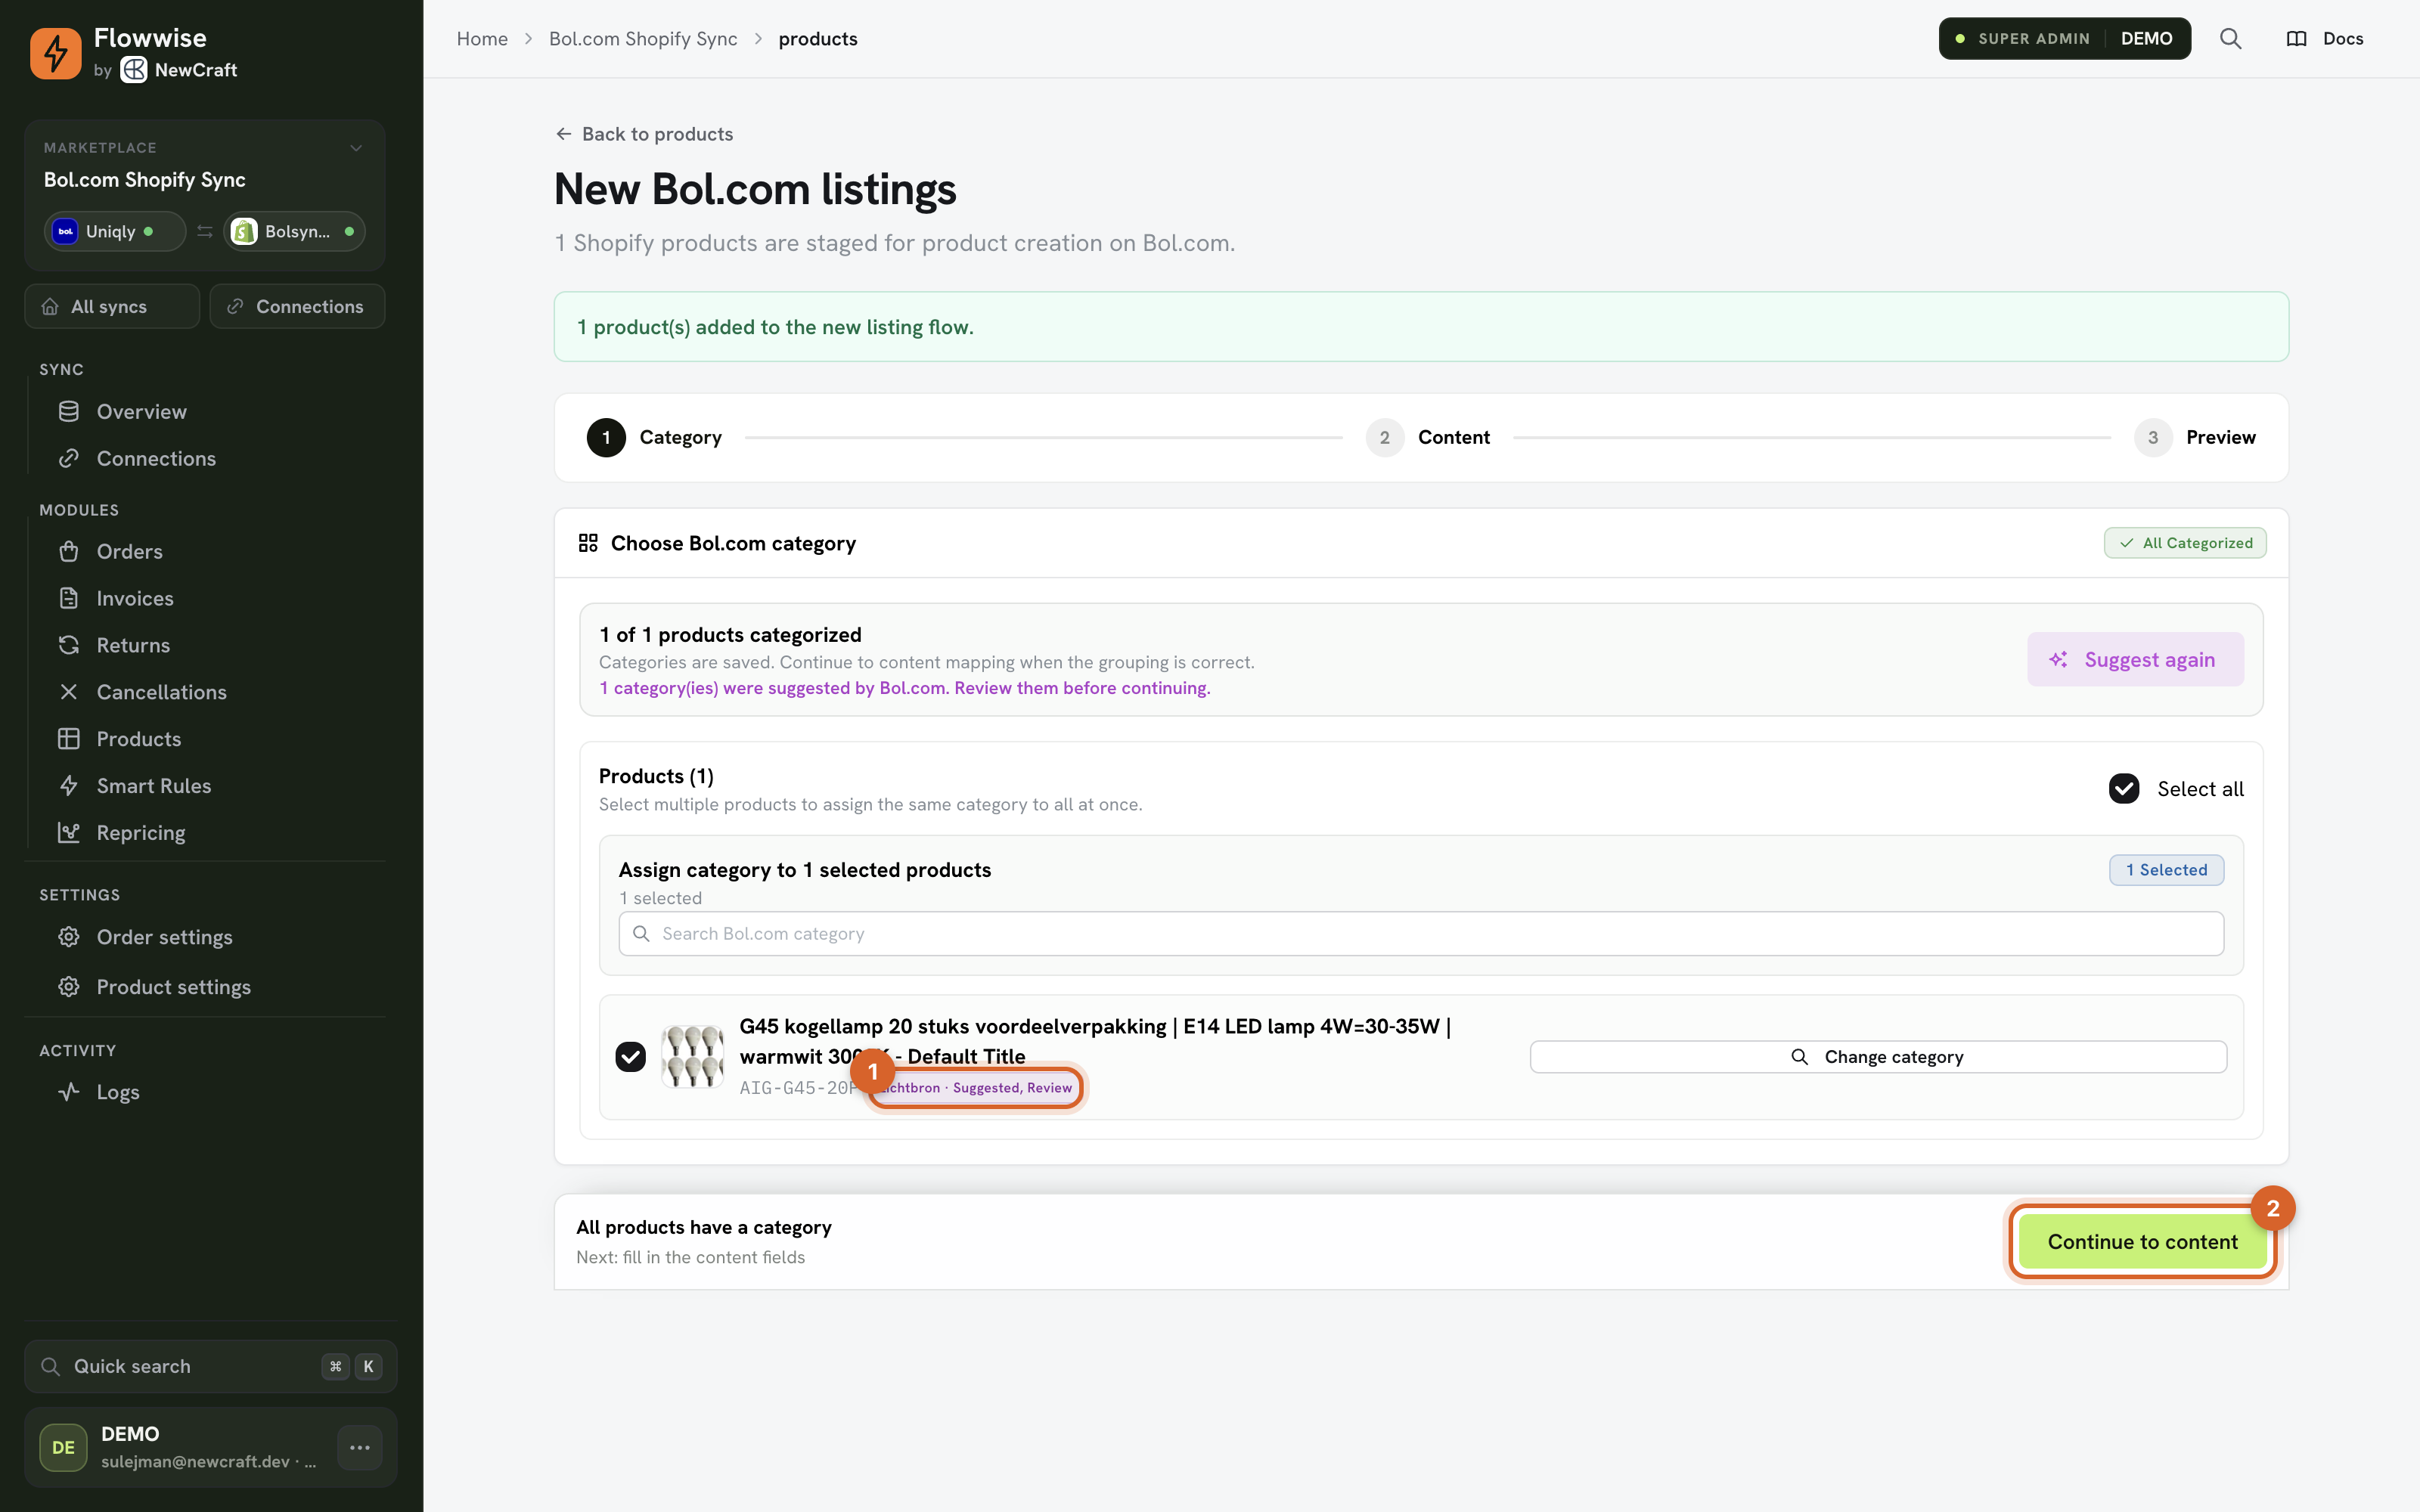Select step 3 Preview

pos(2195,438)
